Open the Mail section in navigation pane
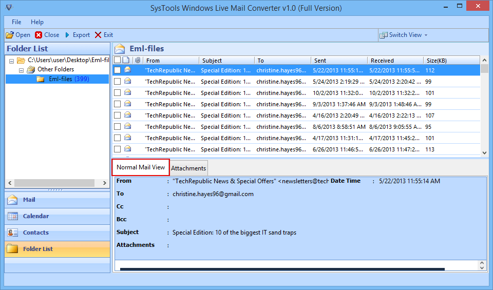The height and width of the screenshot is (290, 493). pos(58,200)
